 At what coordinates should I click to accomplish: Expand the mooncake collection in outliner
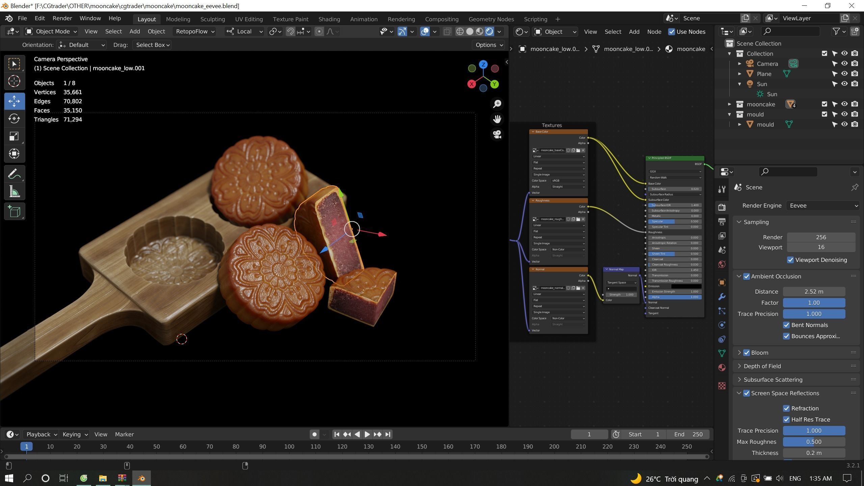pos(730,104)
